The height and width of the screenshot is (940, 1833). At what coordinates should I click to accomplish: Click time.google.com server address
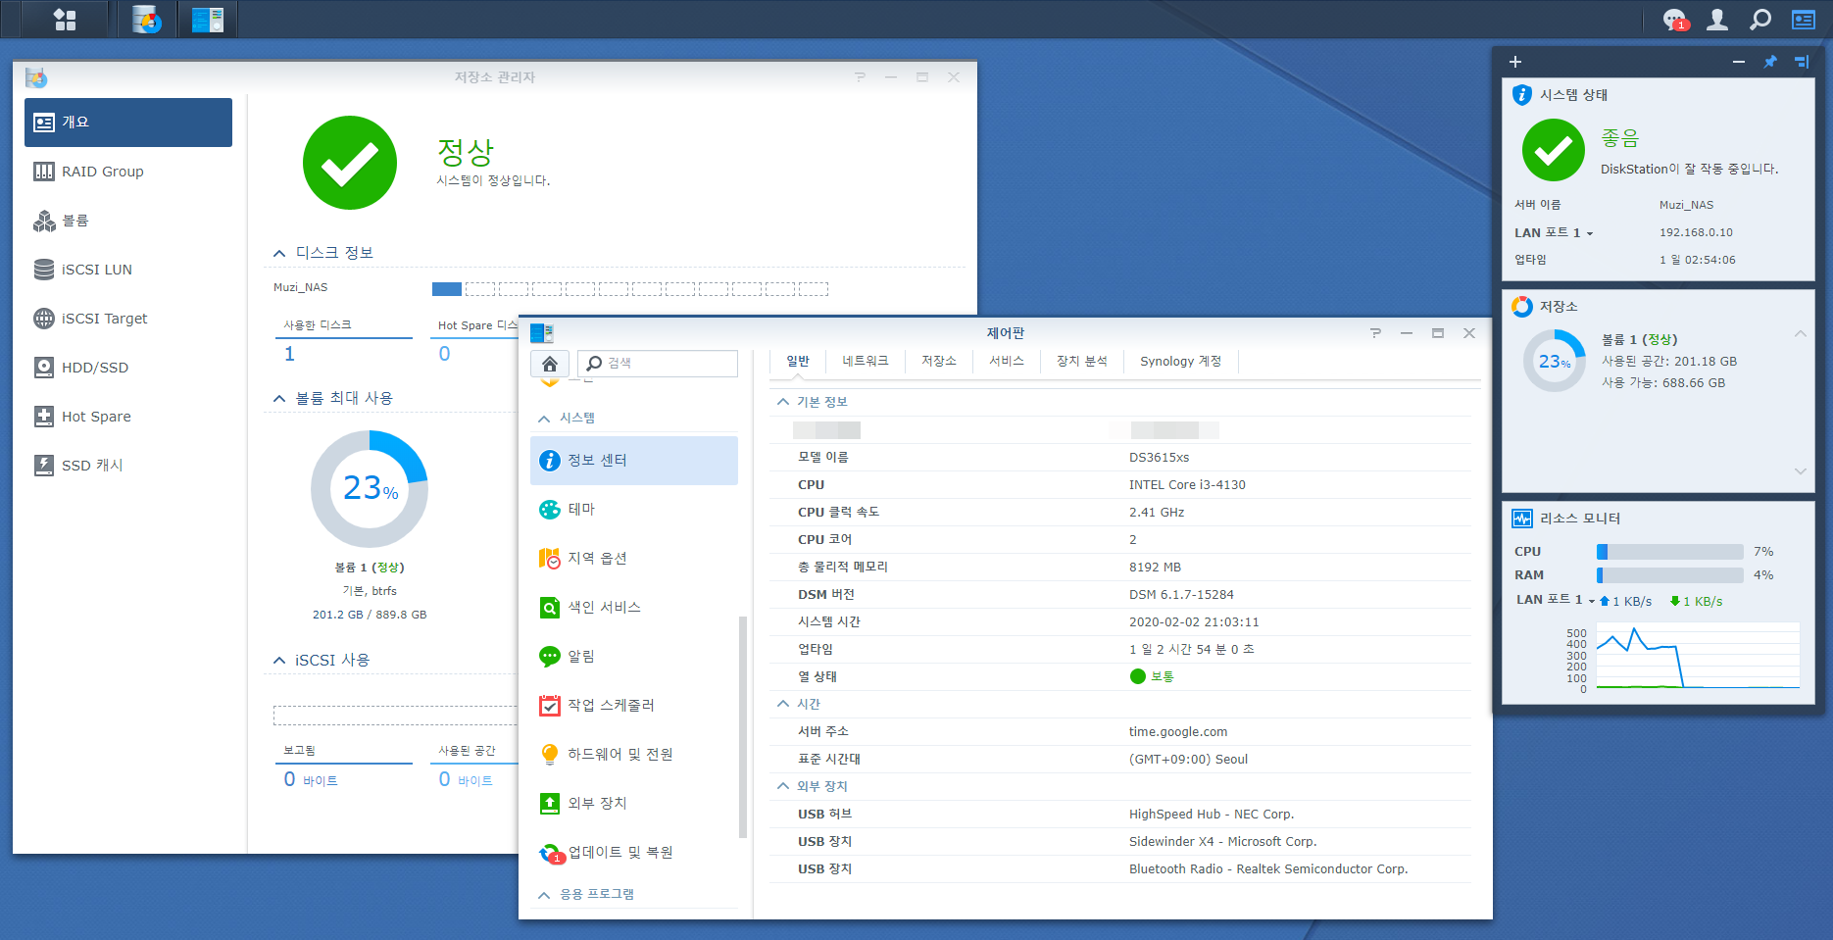pyautogui.click(x=1178, y=732)
